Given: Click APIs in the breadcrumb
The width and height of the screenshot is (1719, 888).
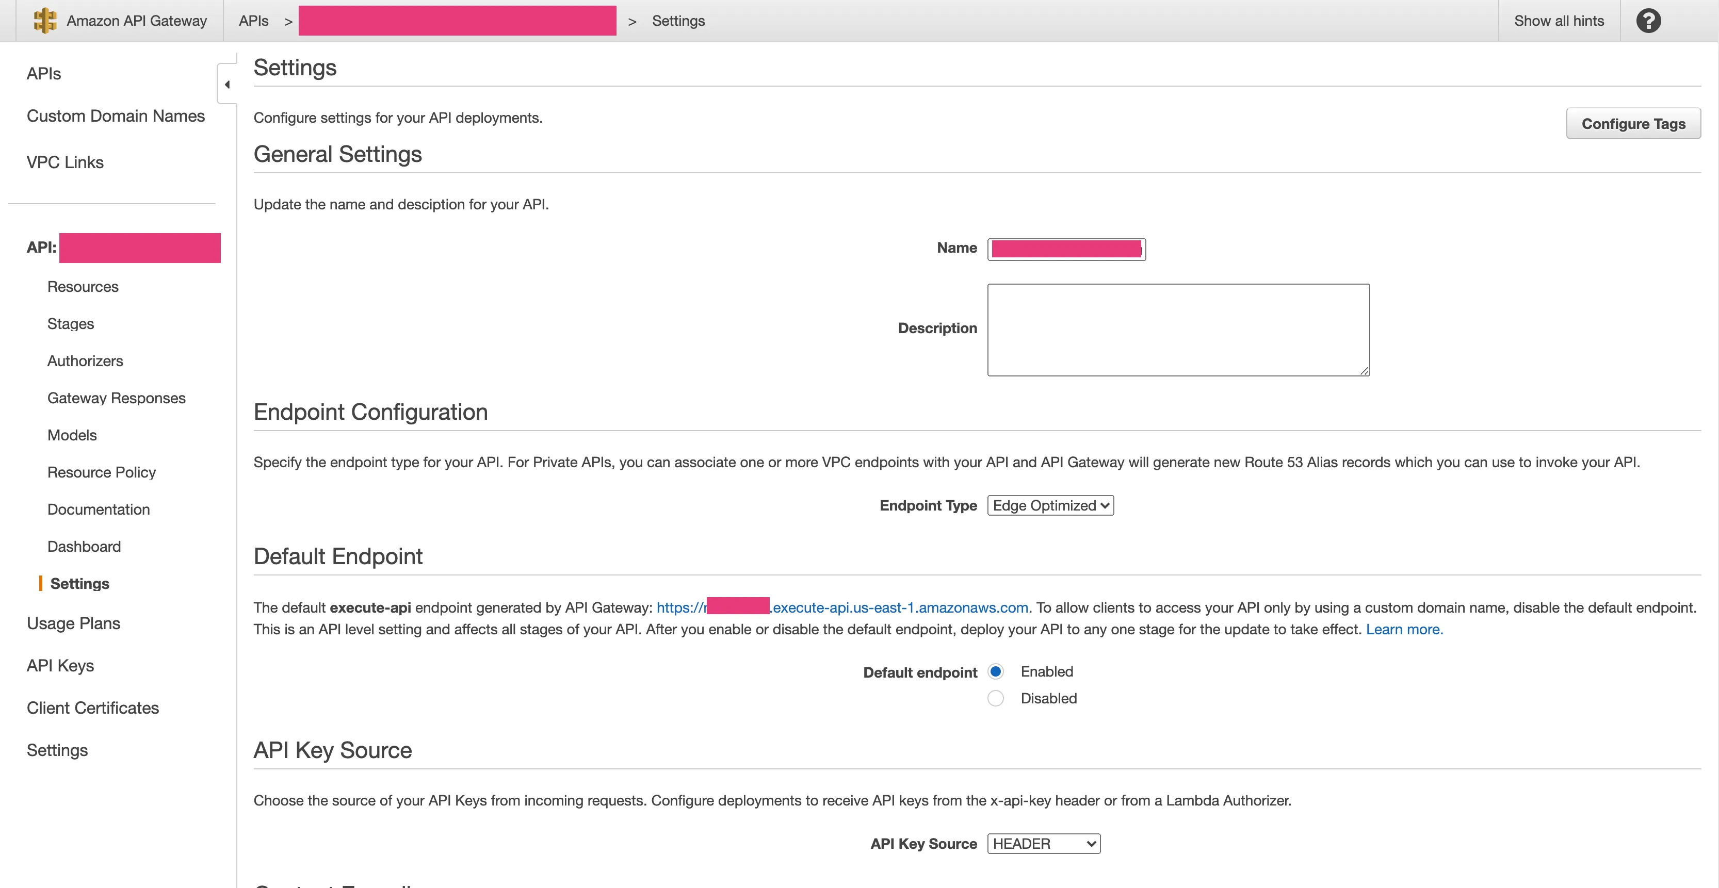Looking at the screenshot, I should point(254,21).
